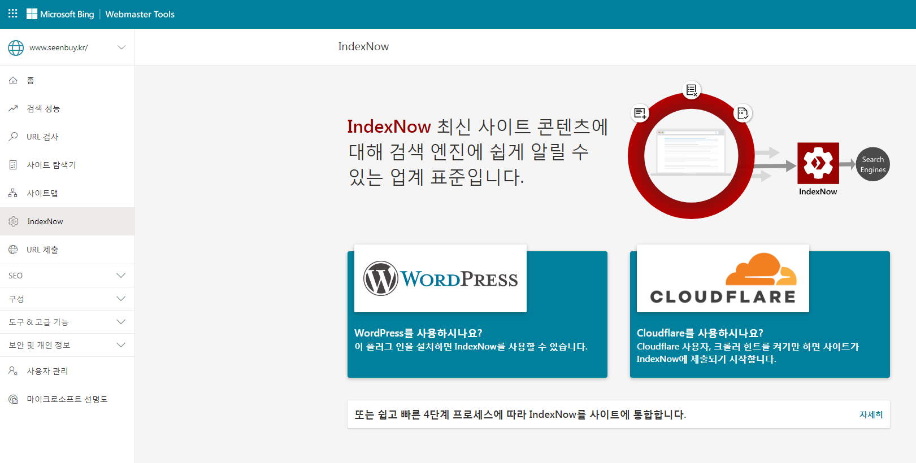Click the updated-document icon on red ring
The width and height of the screenshot is (916, 463).
743,113
